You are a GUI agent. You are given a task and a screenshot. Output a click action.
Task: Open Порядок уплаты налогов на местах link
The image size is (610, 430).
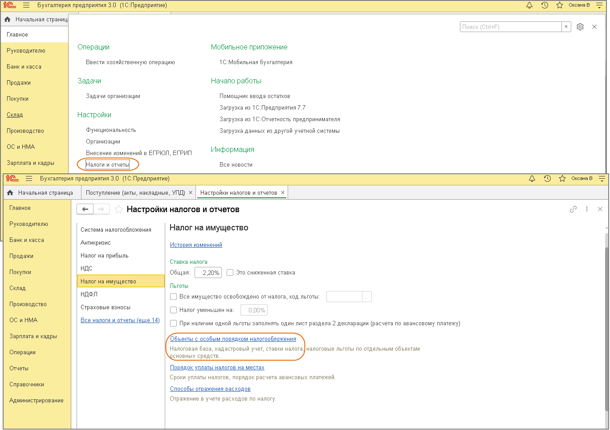[x=217, y=367]
